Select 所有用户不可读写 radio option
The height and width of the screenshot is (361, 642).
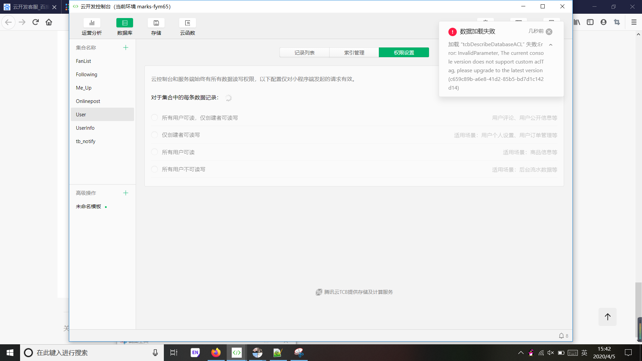point(154,169)
